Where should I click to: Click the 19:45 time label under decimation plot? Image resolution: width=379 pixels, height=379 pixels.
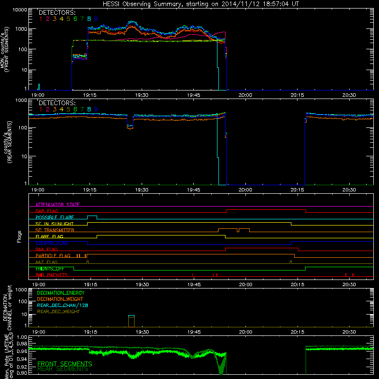pos(194,332)
